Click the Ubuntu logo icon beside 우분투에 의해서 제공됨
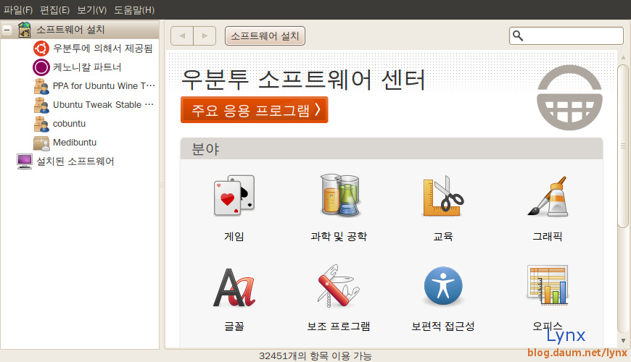Image resolution: width=631 pixels, height=362 pixels. coord(41,49)
